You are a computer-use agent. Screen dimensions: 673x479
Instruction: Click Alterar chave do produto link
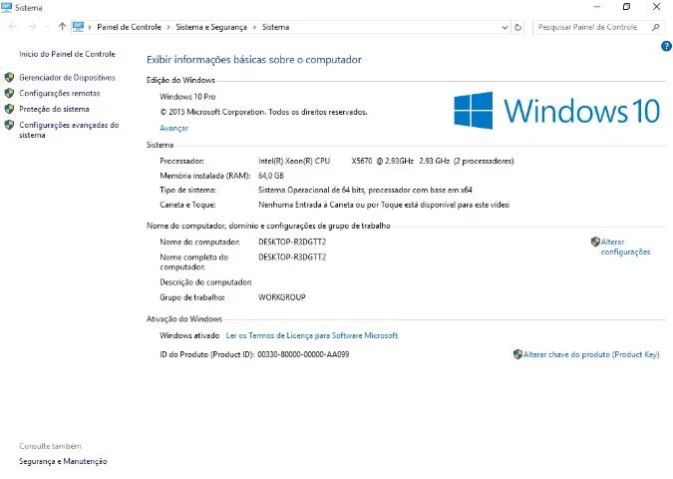point(591,354)
